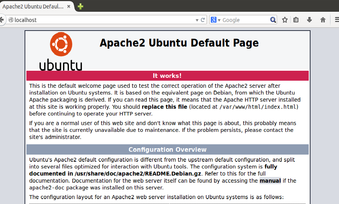Click the Apache2 Ubuntu Default Page heading
The height and width of the screenshot is (204, 339).
pyautogui.click(x=179, y=43)
